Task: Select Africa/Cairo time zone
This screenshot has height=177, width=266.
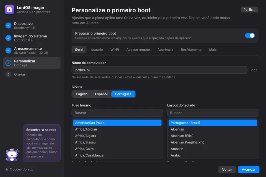Action: click(x=117, y=149)
